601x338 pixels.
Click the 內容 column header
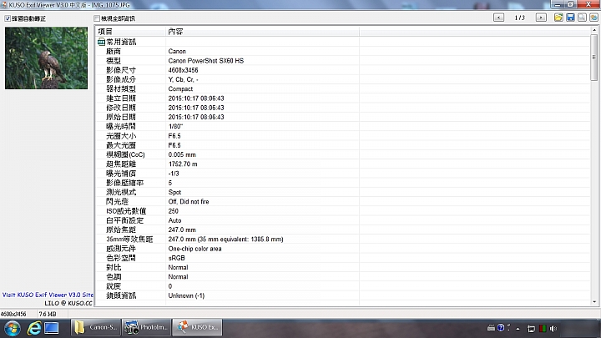[x=263, y=32]
